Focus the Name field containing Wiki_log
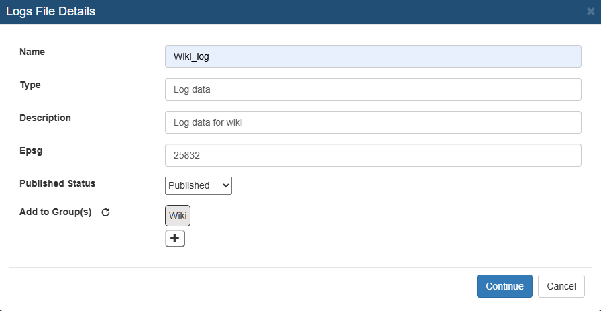 pos(373,56)
